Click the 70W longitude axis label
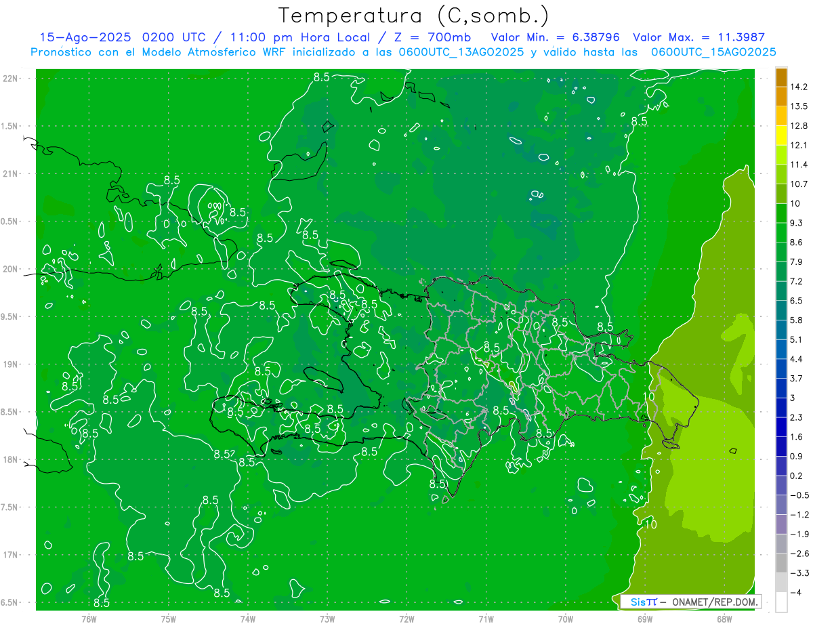The height and width of the screenshot is (628, 813). [x=566, y=619]
